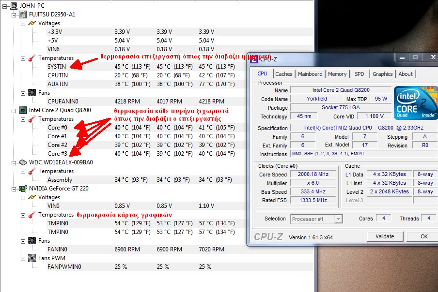Viewport: 438px width, 292px height.
Task: Click the Socket 775 LGA package field
Action: click(x=341, y=107)
